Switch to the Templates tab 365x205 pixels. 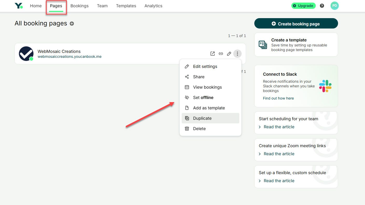coord(126,6)
